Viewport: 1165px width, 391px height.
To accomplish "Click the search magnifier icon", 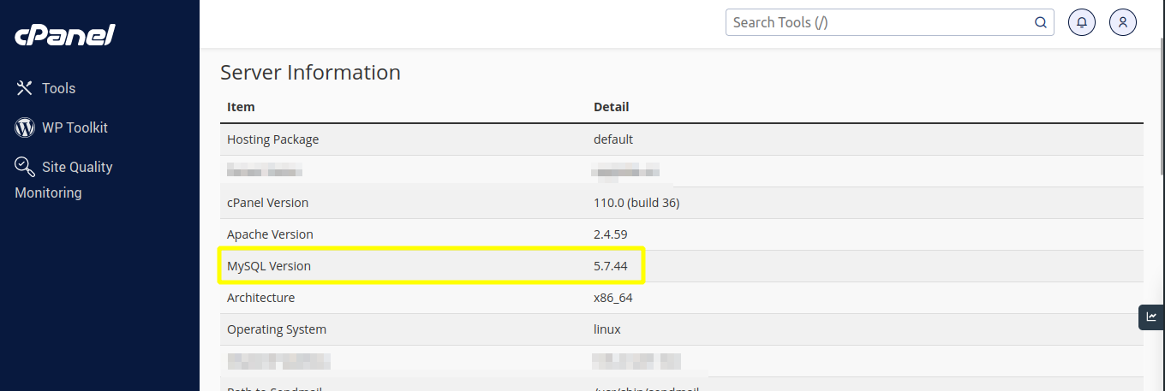I will [x=1041, y=22].
